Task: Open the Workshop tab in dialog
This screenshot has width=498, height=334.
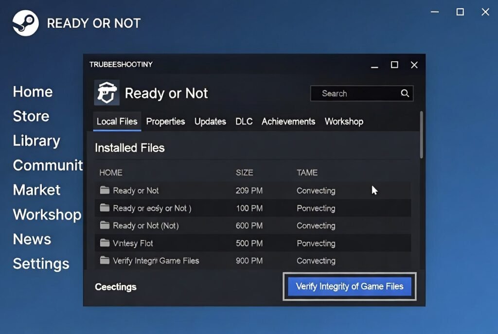Action: pyautogui.click(x=344, y=122)
